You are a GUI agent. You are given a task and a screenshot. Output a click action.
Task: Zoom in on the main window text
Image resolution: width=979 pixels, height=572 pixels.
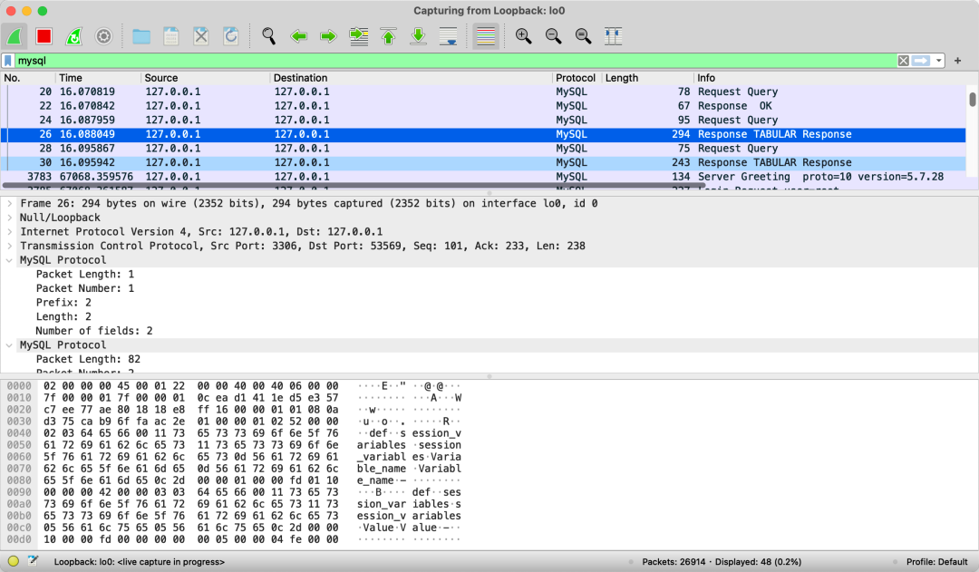tap(523, 36)
